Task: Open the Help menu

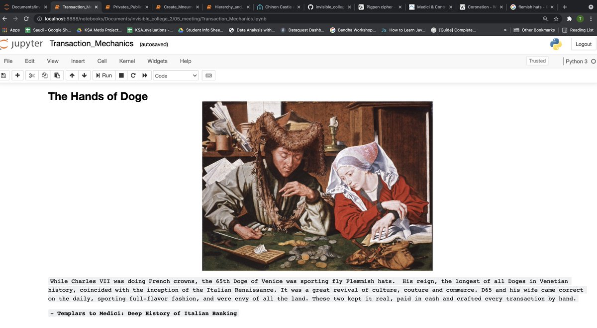Action: (x=186, y=61)
